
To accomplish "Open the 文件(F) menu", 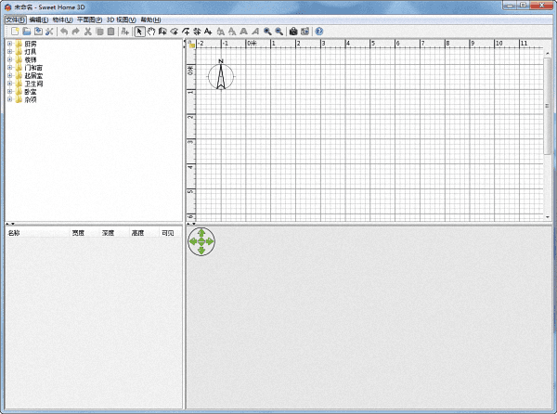I will point(15,19).
